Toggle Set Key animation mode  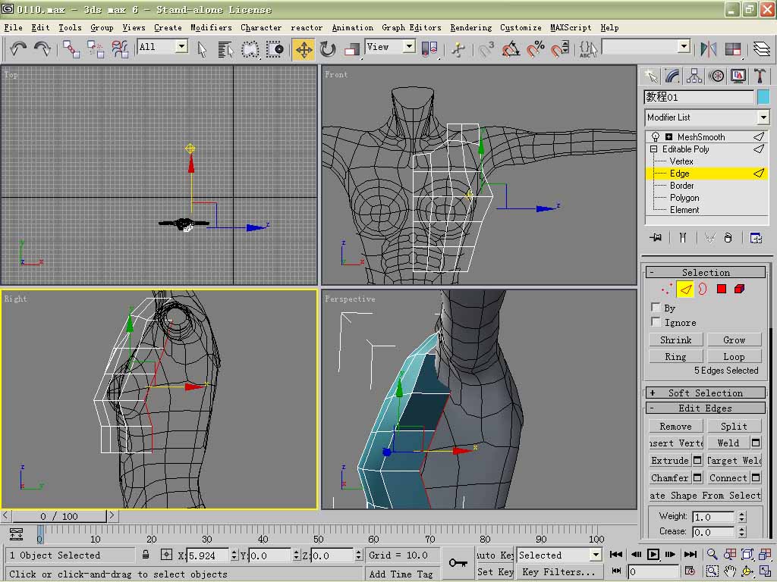tap(495, 571)
